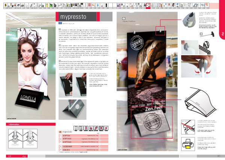Click the photo of the clamp on a white panel
The width and height of the screenshot is (225, 160).
[x=190, y=47]
